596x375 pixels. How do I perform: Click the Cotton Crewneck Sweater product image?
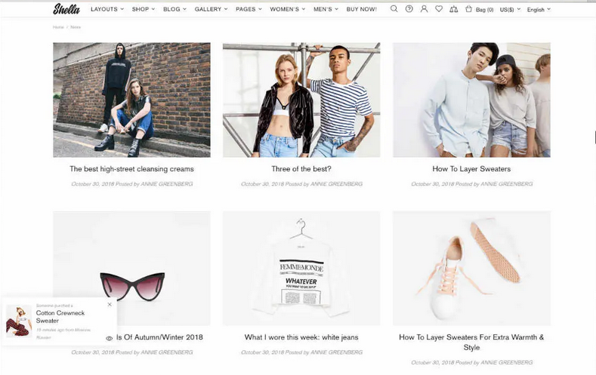[x=18, y=321]
